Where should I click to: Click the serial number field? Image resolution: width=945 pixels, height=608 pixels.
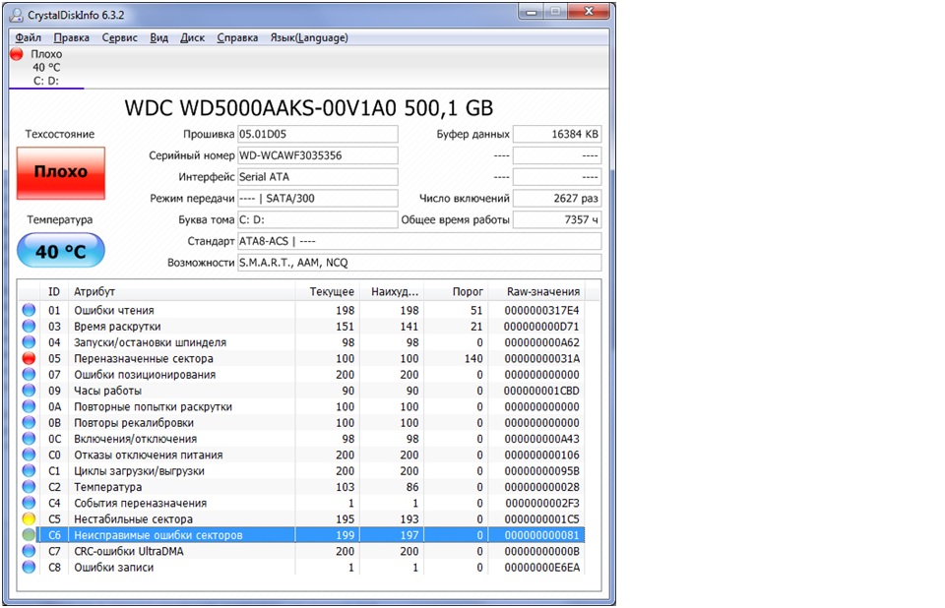[317, 155]
